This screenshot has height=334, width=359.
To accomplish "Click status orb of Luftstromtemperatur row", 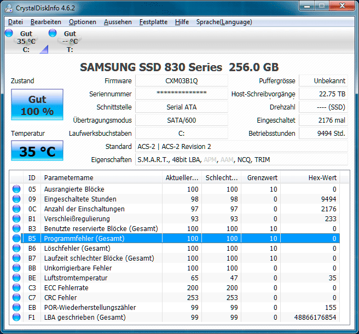I will click(x=16, y=278).
